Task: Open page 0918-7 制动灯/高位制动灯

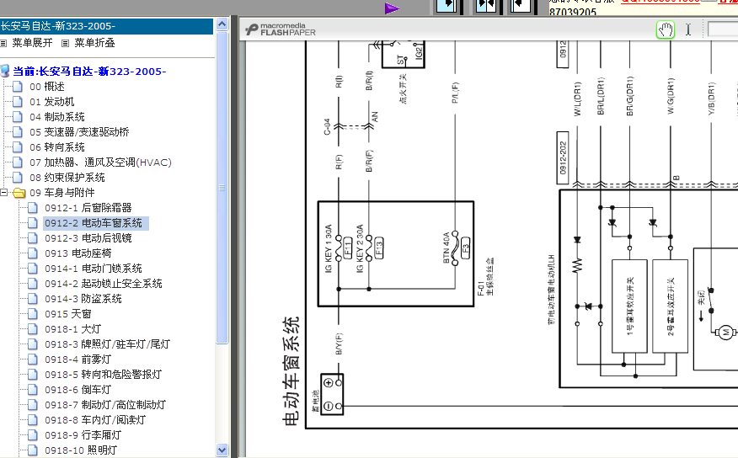Action: click(x=105, y=405)
